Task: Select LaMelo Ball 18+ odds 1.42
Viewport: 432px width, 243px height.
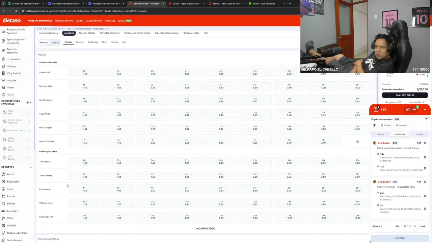Action: [85, 73]
